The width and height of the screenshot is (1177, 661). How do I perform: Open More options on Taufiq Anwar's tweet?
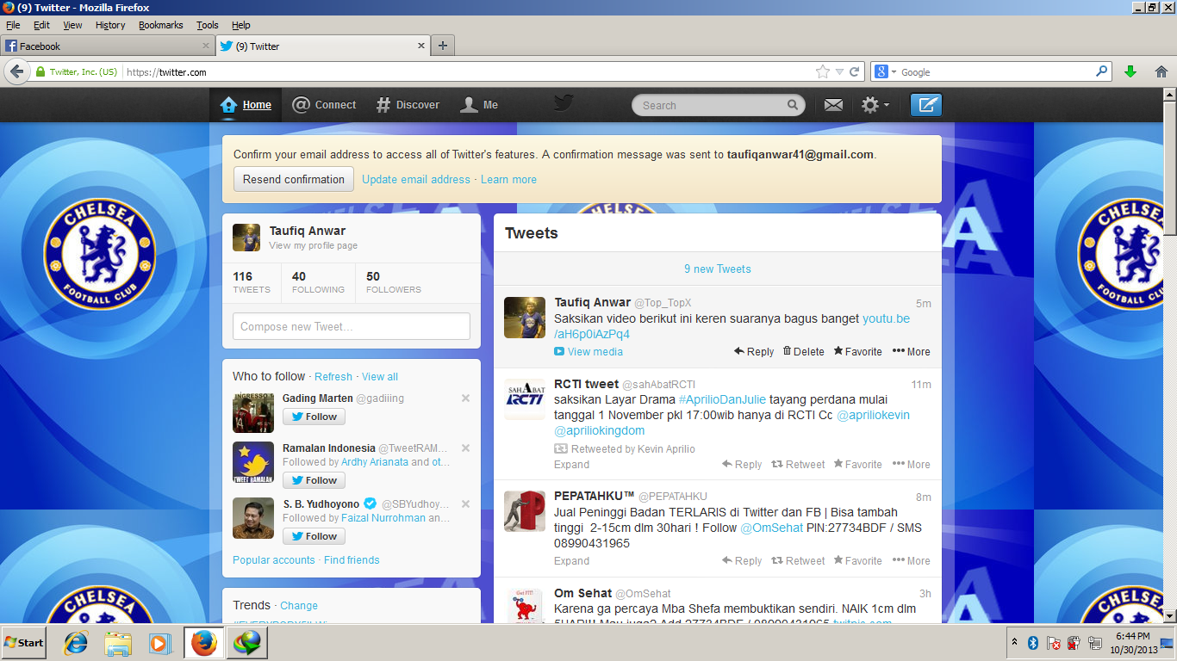click(x=911, y=351)
